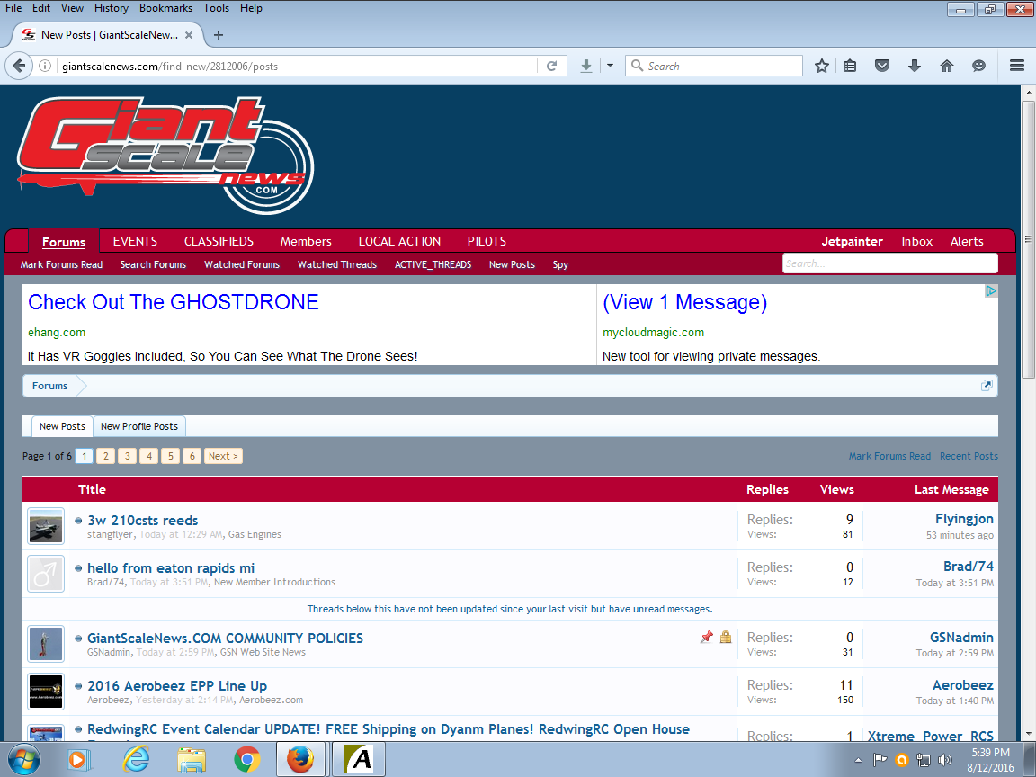1036x777 pixels.
Task: Click the Next > page button
Action: click(223, 456)
